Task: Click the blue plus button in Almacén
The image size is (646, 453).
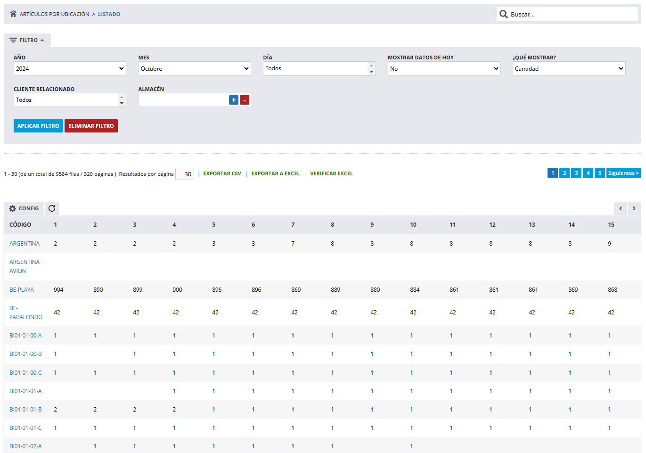Action: [233, 100]
